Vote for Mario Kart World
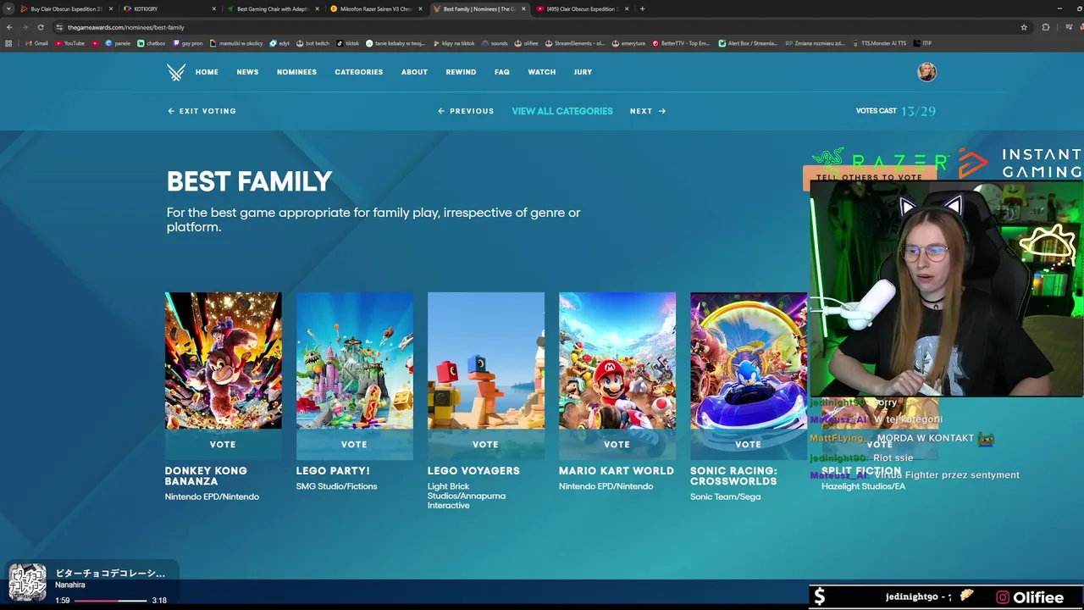The height and width of the screenshot is (610, 1084). point(617,444)
